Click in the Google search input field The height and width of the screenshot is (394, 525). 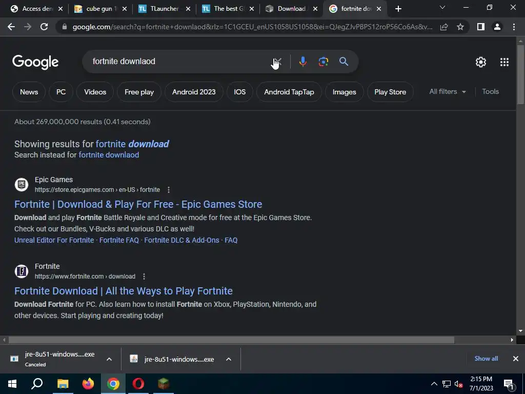181,62
